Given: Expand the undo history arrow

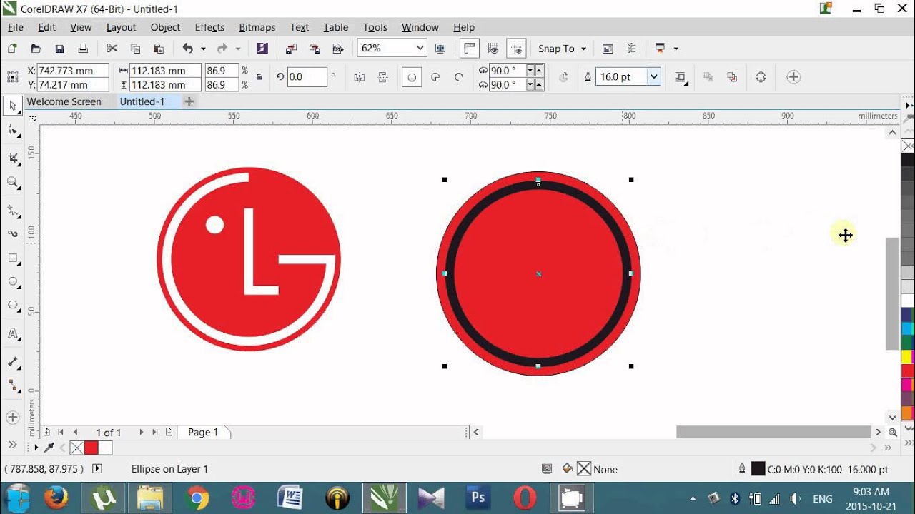Looking at the screenshot, I should point(203,49).
